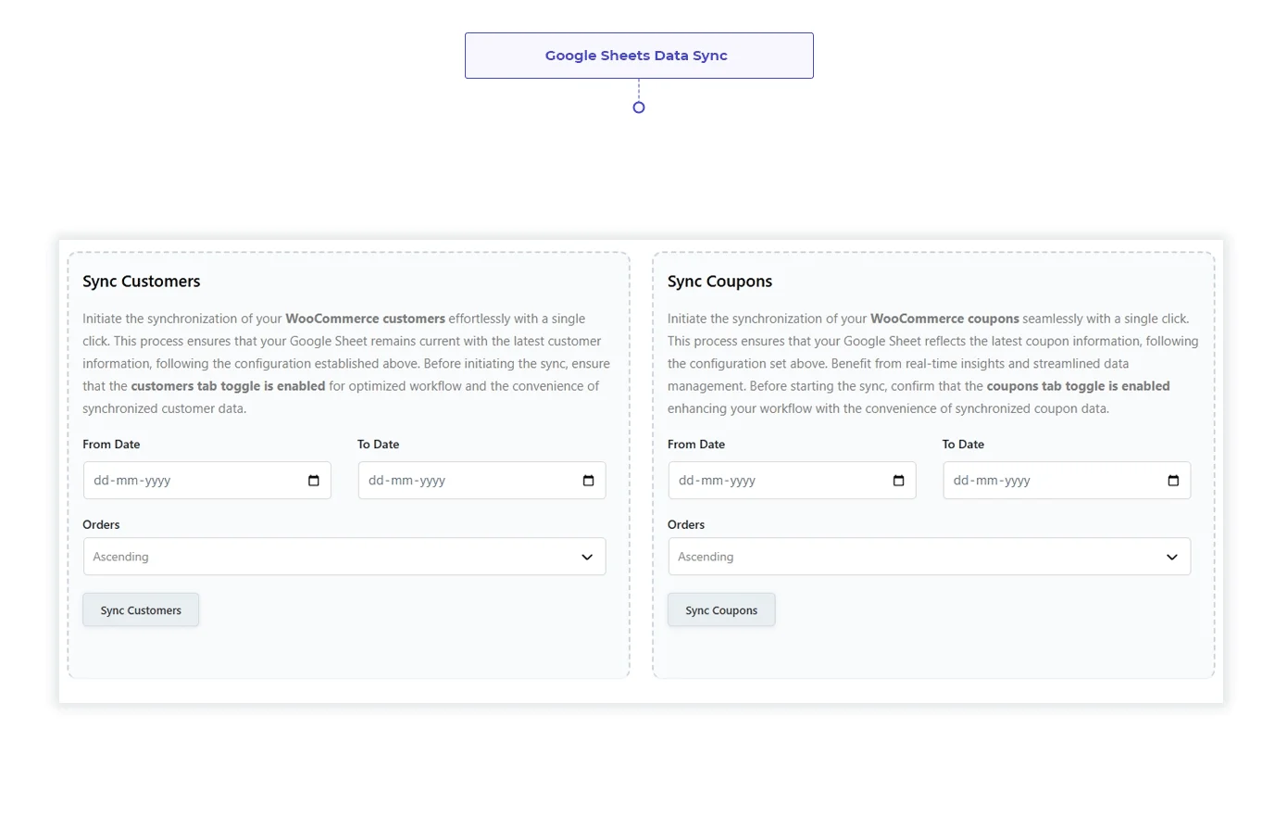Click the Sync Coupons button
This screenshot has width=1275, height=828.
[x=721, y=610]
